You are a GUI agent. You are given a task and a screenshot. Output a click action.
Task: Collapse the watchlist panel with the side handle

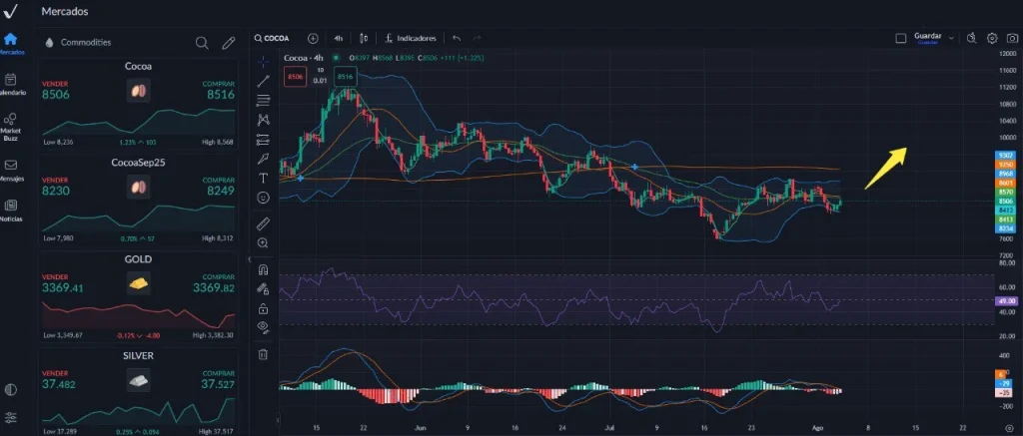click(x=249, y=259)
